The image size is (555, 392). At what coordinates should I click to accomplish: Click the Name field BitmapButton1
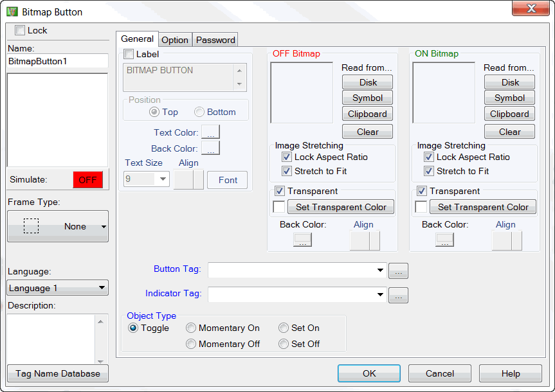pyautogui.click(x=58, y=61)
